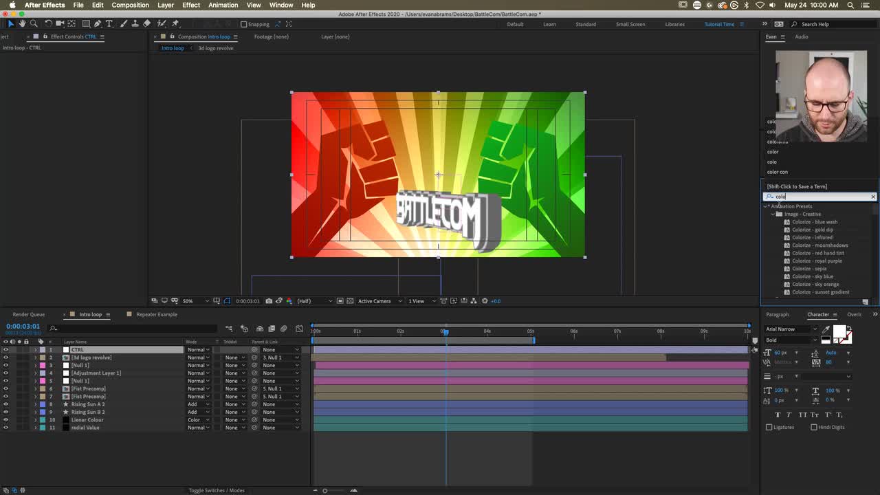The width and height of the screenshot is (880, 495).
Task: Open parent dropdown of 3d logo revolve layer
Action: click(281, 357)
